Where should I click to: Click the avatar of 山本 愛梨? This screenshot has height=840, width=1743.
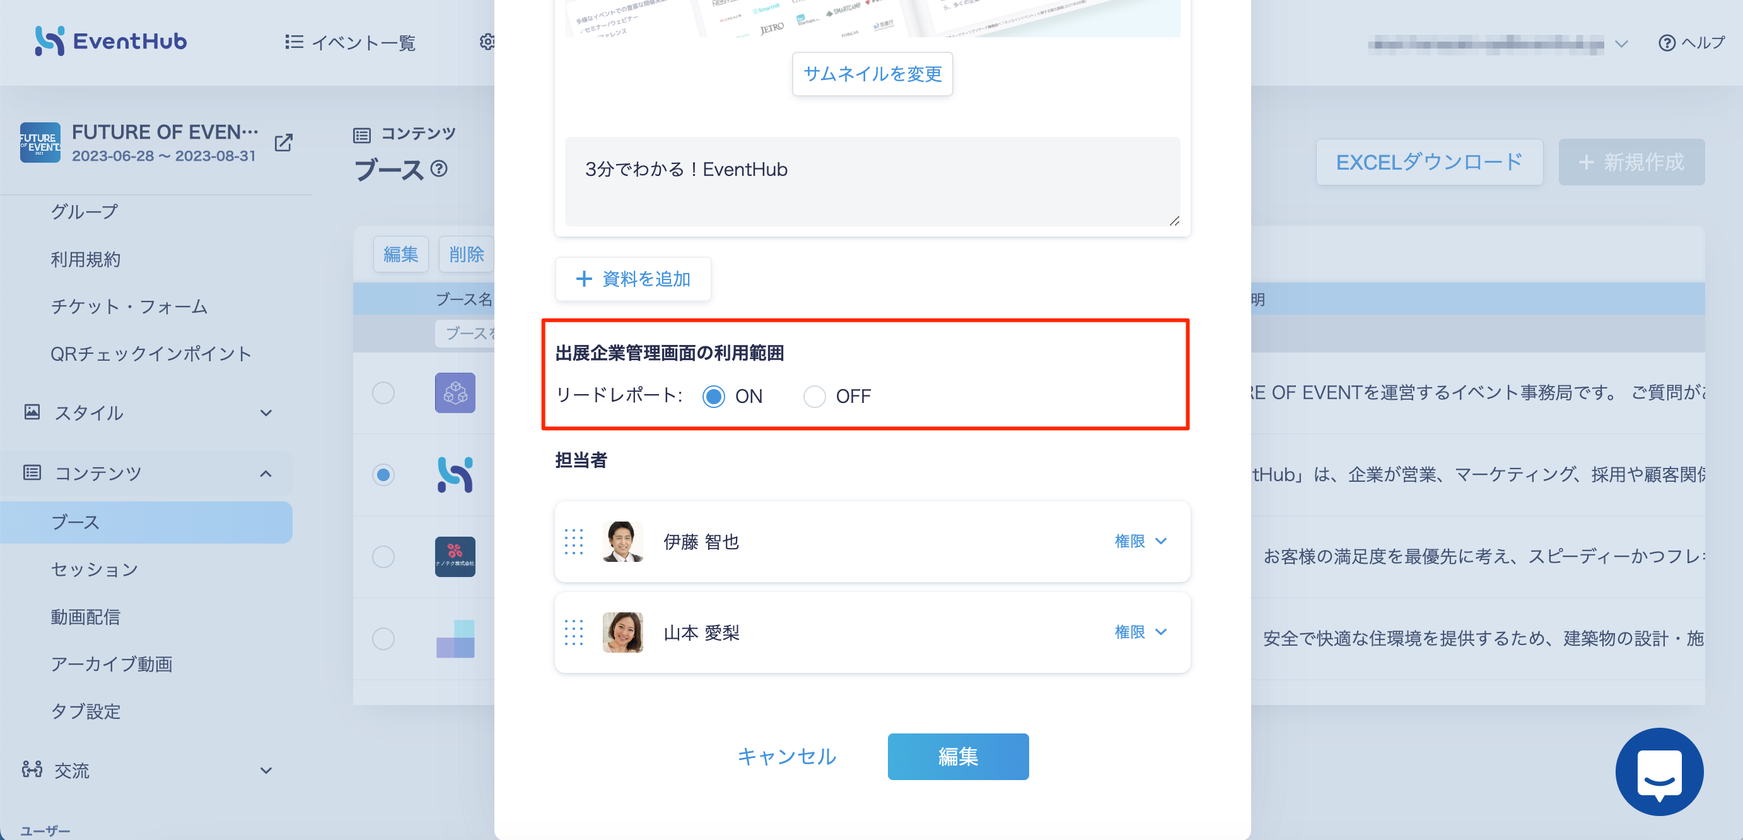[x=622, y=632]
